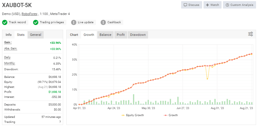Click the Equity value $6,679.04
Screen dimensions: 259x127
click(x=55, y=82)
